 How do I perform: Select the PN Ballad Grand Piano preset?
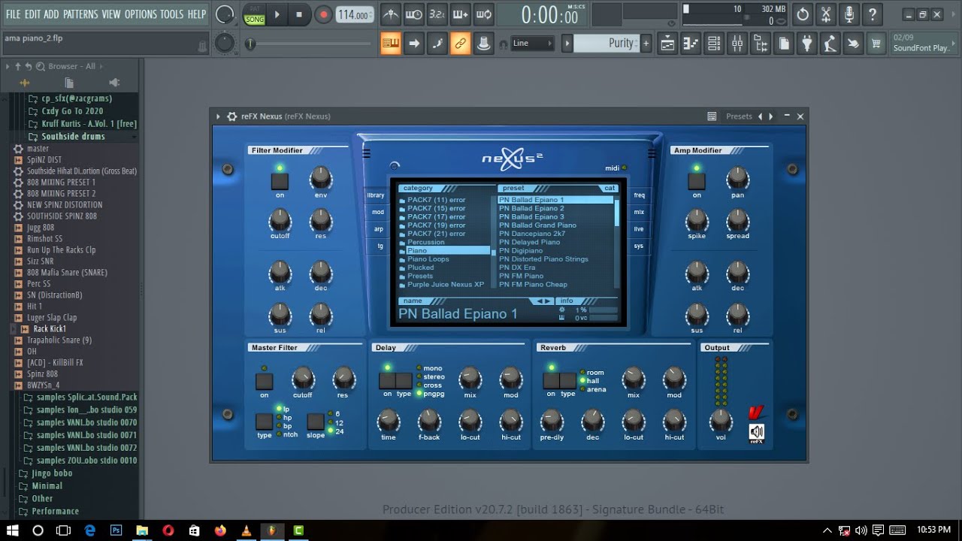click(537, 225)
